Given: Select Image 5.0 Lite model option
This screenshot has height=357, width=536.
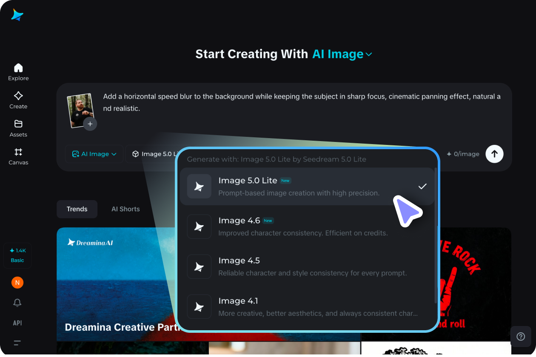Looking at the screenshot, I should point(307,187).
